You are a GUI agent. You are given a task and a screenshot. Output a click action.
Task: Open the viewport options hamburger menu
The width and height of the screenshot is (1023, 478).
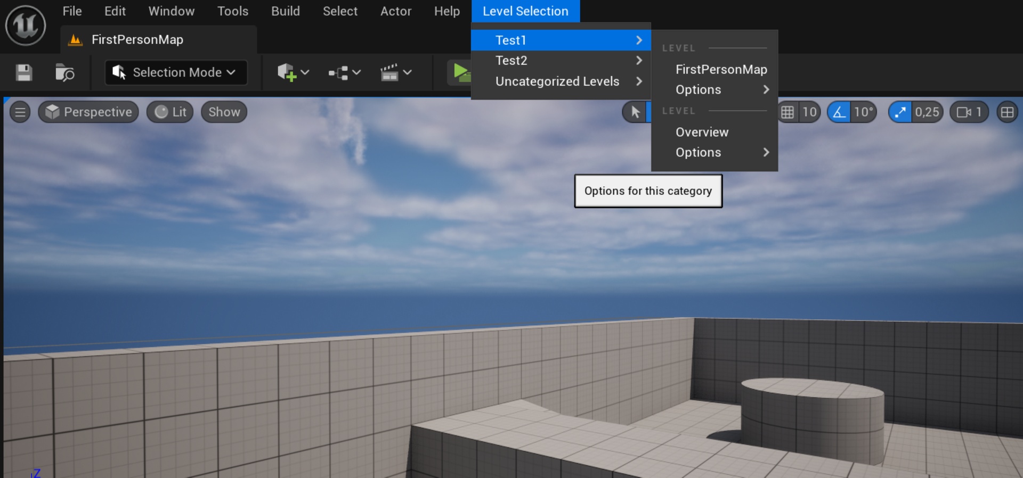tap(20, 112)
